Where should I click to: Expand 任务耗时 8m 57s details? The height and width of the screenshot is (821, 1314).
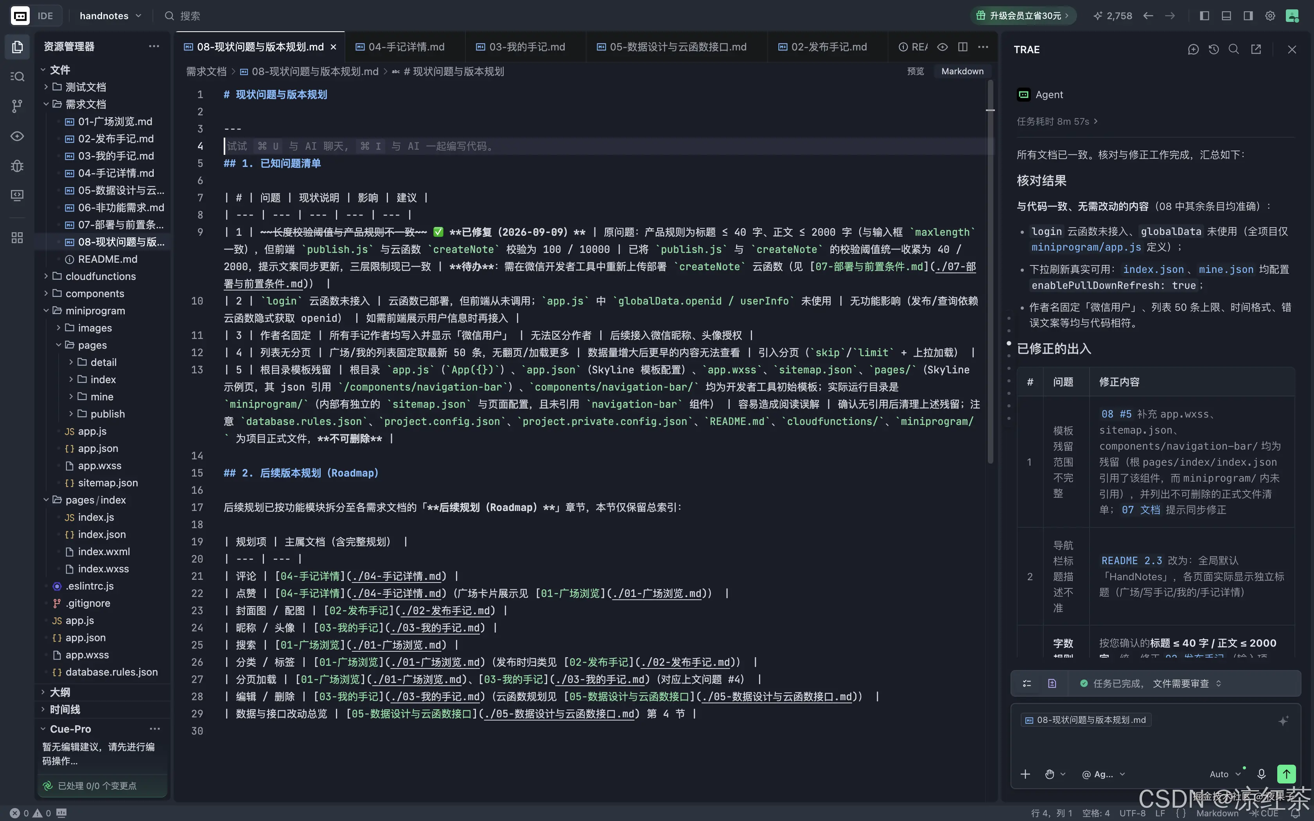(1057, 121)
